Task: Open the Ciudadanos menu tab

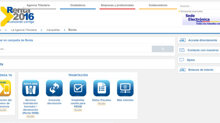Action: (x=78, y=5)
